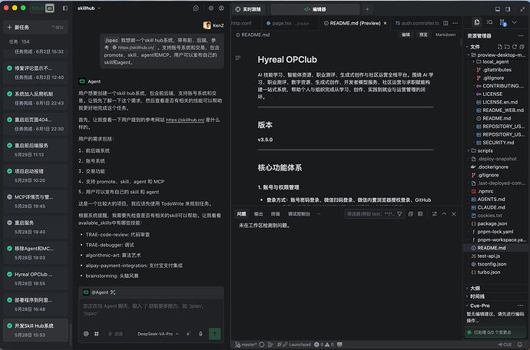Switch to 输出 panel tab
Screen dimensions: 530x350
click(x=258, y=214)
